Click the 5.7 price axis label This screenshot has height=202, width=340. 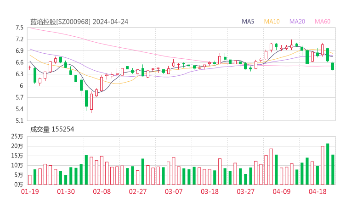(19, 97)
